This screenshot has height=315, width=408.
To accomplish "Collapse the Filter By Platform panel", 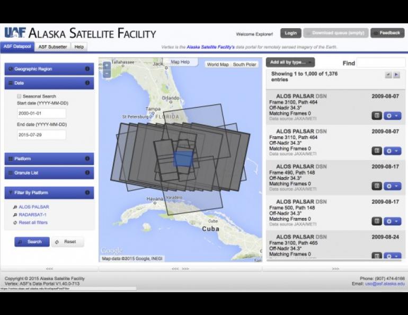I will point(49,192).
